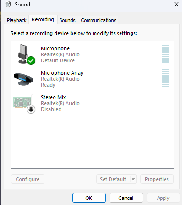
Task: Confirm with the OK button
Action: point(89,198)
